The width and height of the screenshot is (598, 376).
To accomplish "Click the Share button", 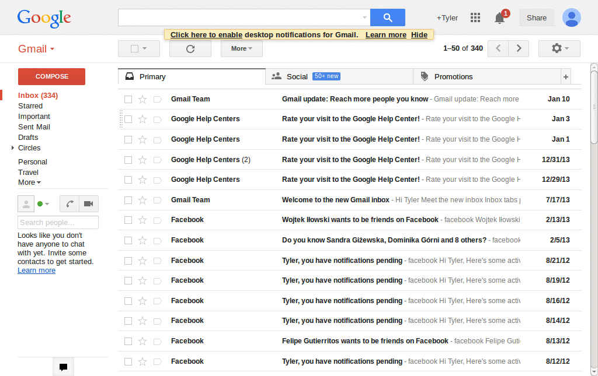I will (536, 18).
